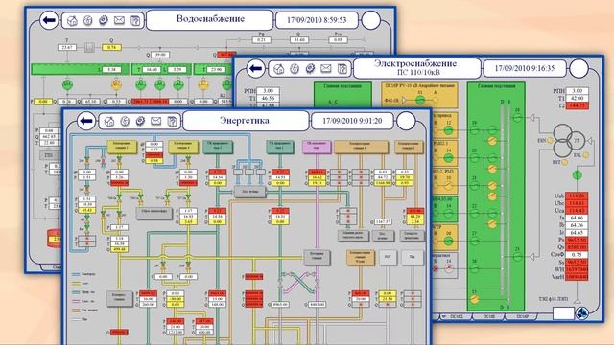
Task: Click the timestamp 17/09/2010 9:01:20
Action: point(352,121)
